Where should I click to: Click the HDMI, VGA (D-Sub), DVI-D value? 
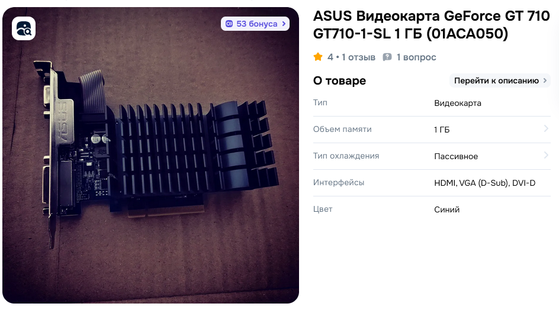(484, 183)
